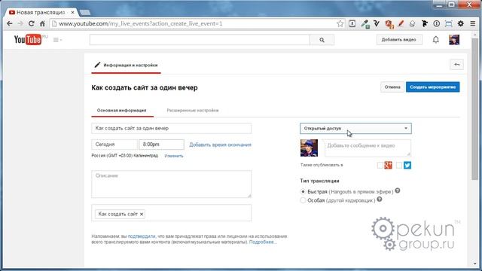
Task: Select 'Информация и настройки' tab
Action: point(126,65)
